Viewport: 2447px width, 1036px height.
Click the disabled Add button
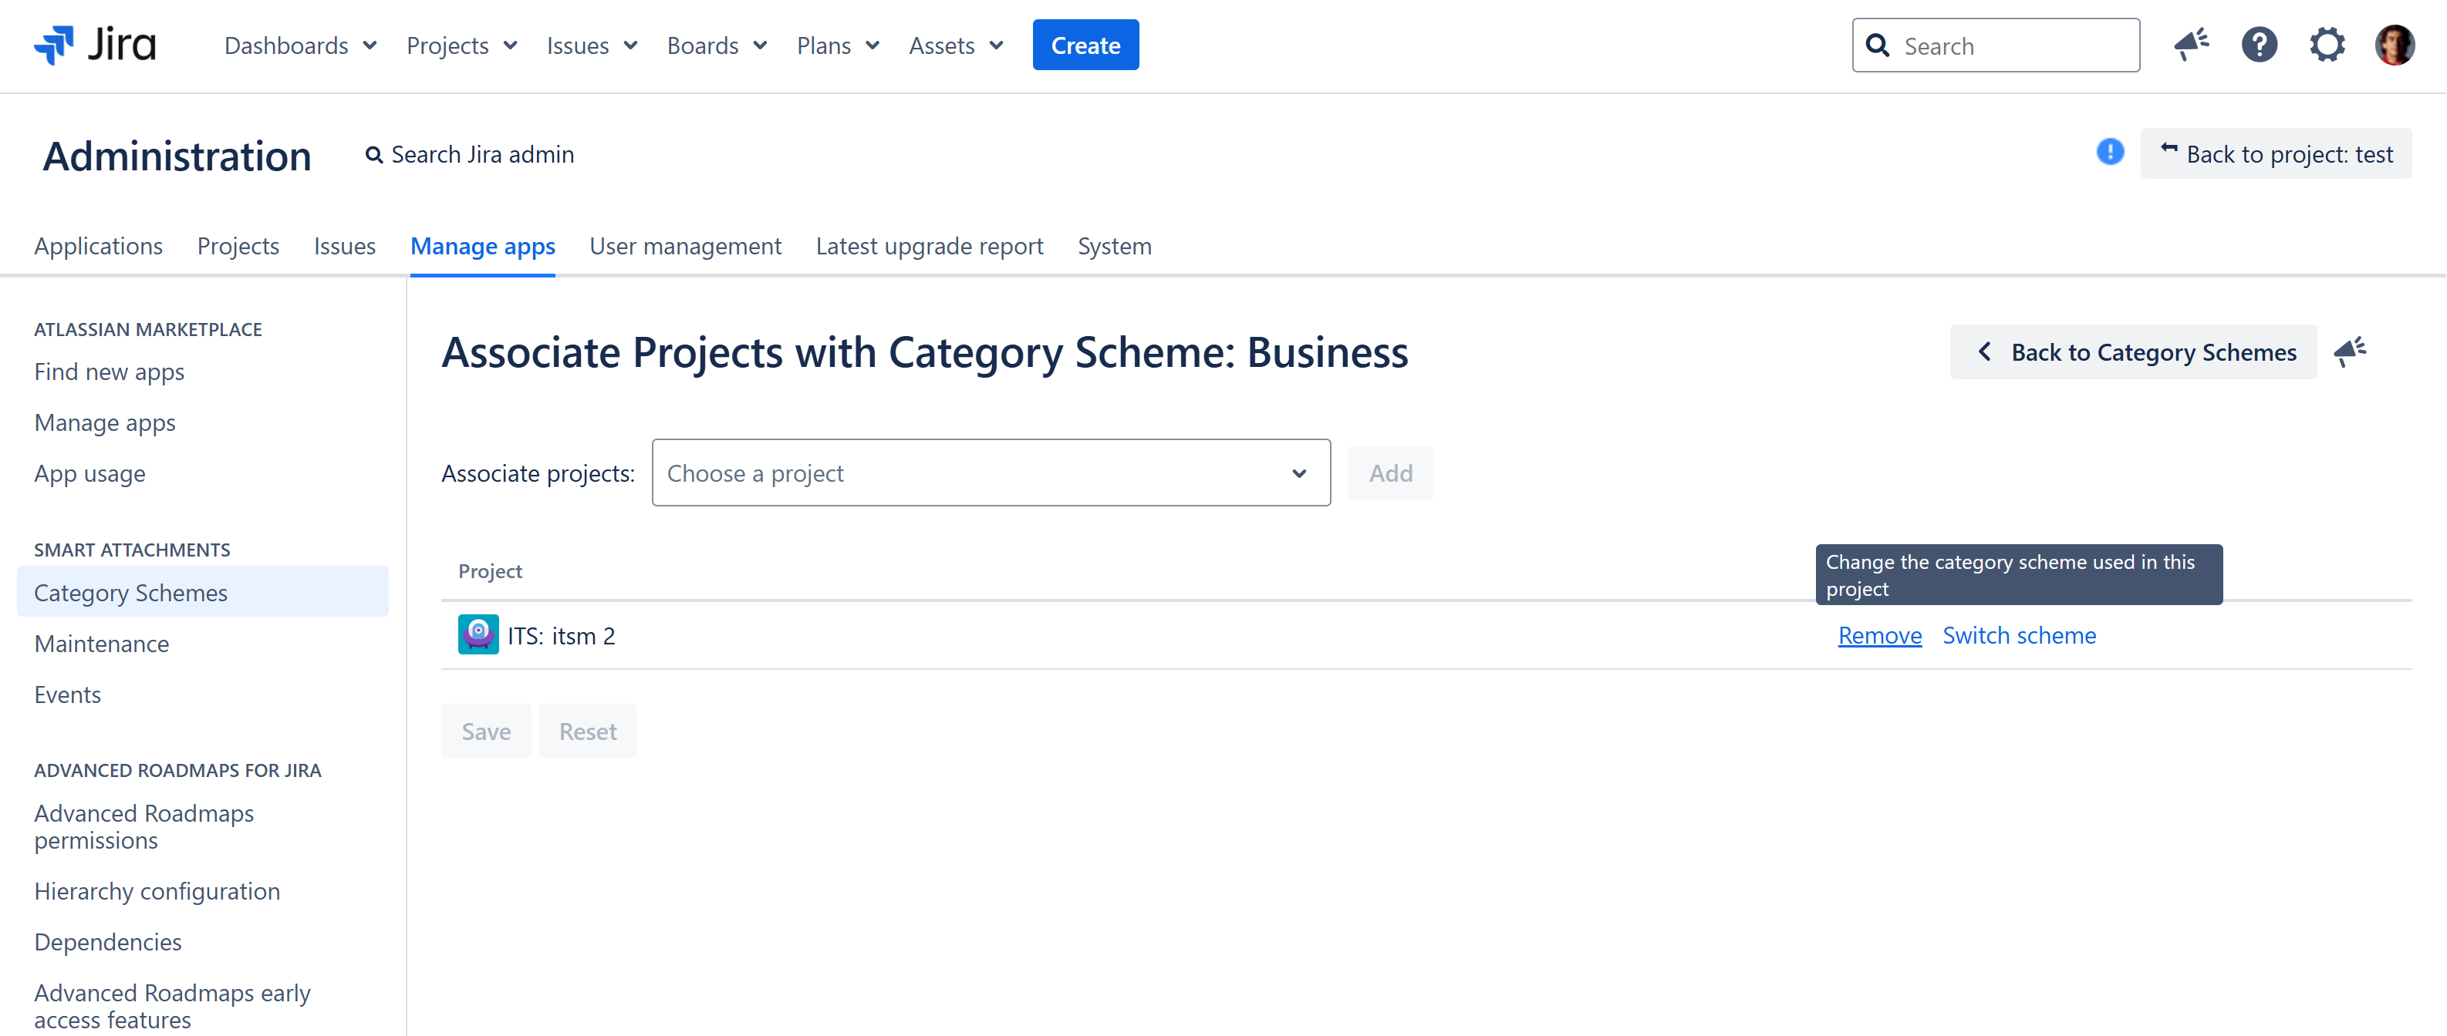coord(1391,473)
